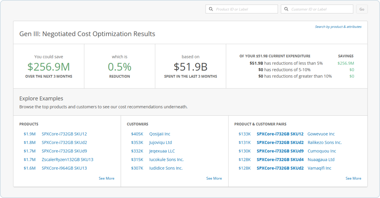Screen dimensions: 380x198
Task: Select ZscalerRyzen132GB SKU13 product
Action: point(67,160)
